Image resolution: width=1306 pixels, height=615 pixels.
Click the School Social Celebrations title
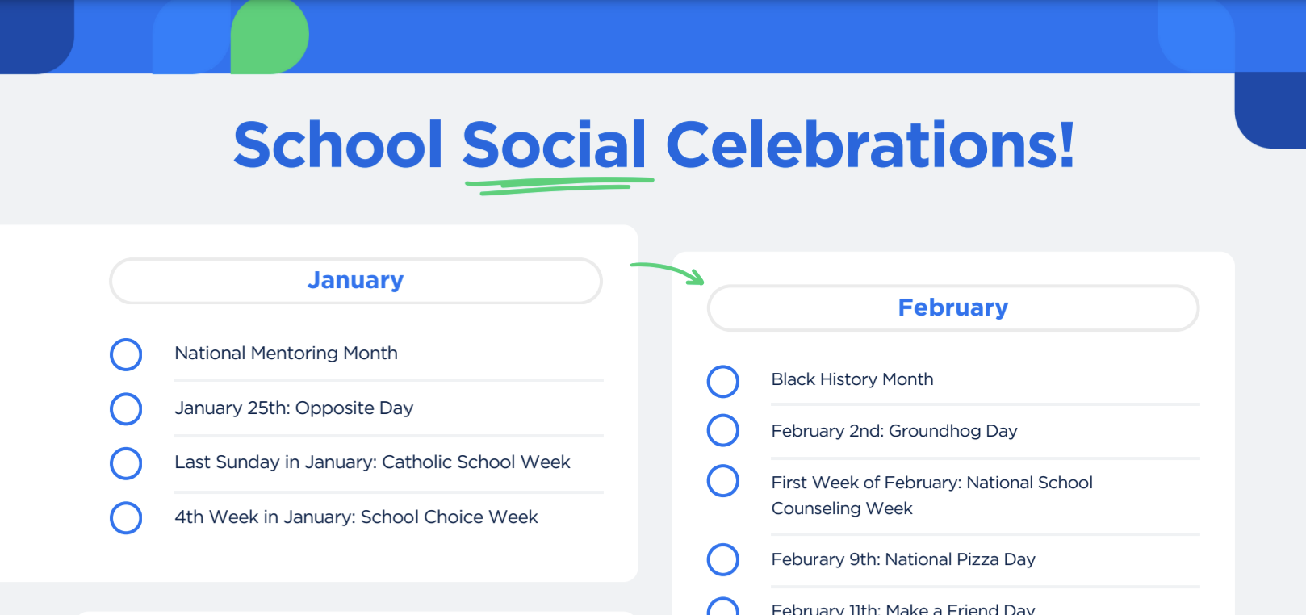pyautogui.click(x=653, y=145)
